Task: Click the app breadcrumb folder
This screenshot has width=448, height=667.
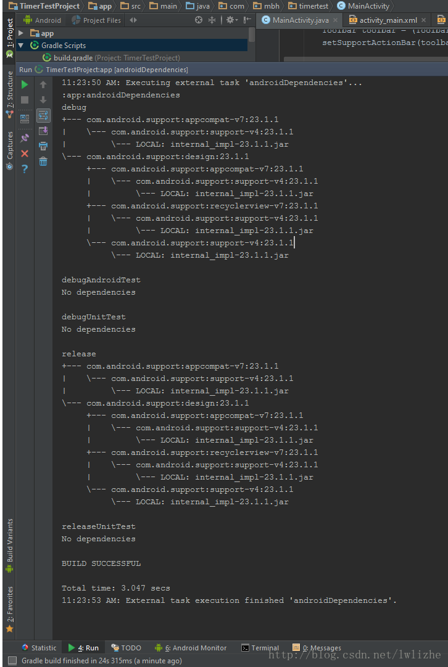Action: coord(101,6)
